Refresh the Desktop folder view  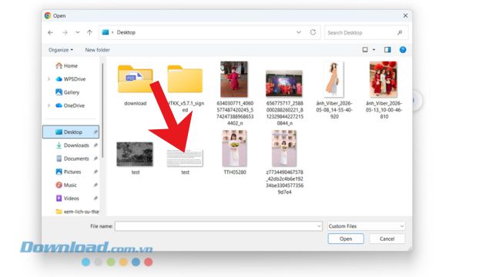(x=313, y=32)
